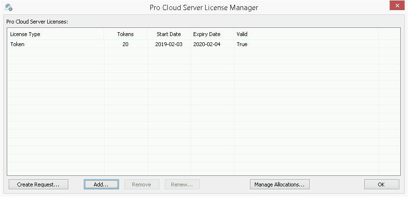
Task: Open Manage Allocations
Action: point(279,185)
